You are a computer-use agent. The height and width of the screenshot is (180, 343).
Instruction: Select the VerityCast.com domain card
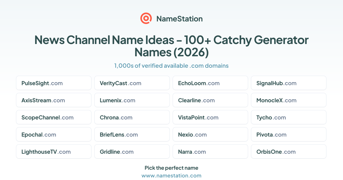pos(132,83)
